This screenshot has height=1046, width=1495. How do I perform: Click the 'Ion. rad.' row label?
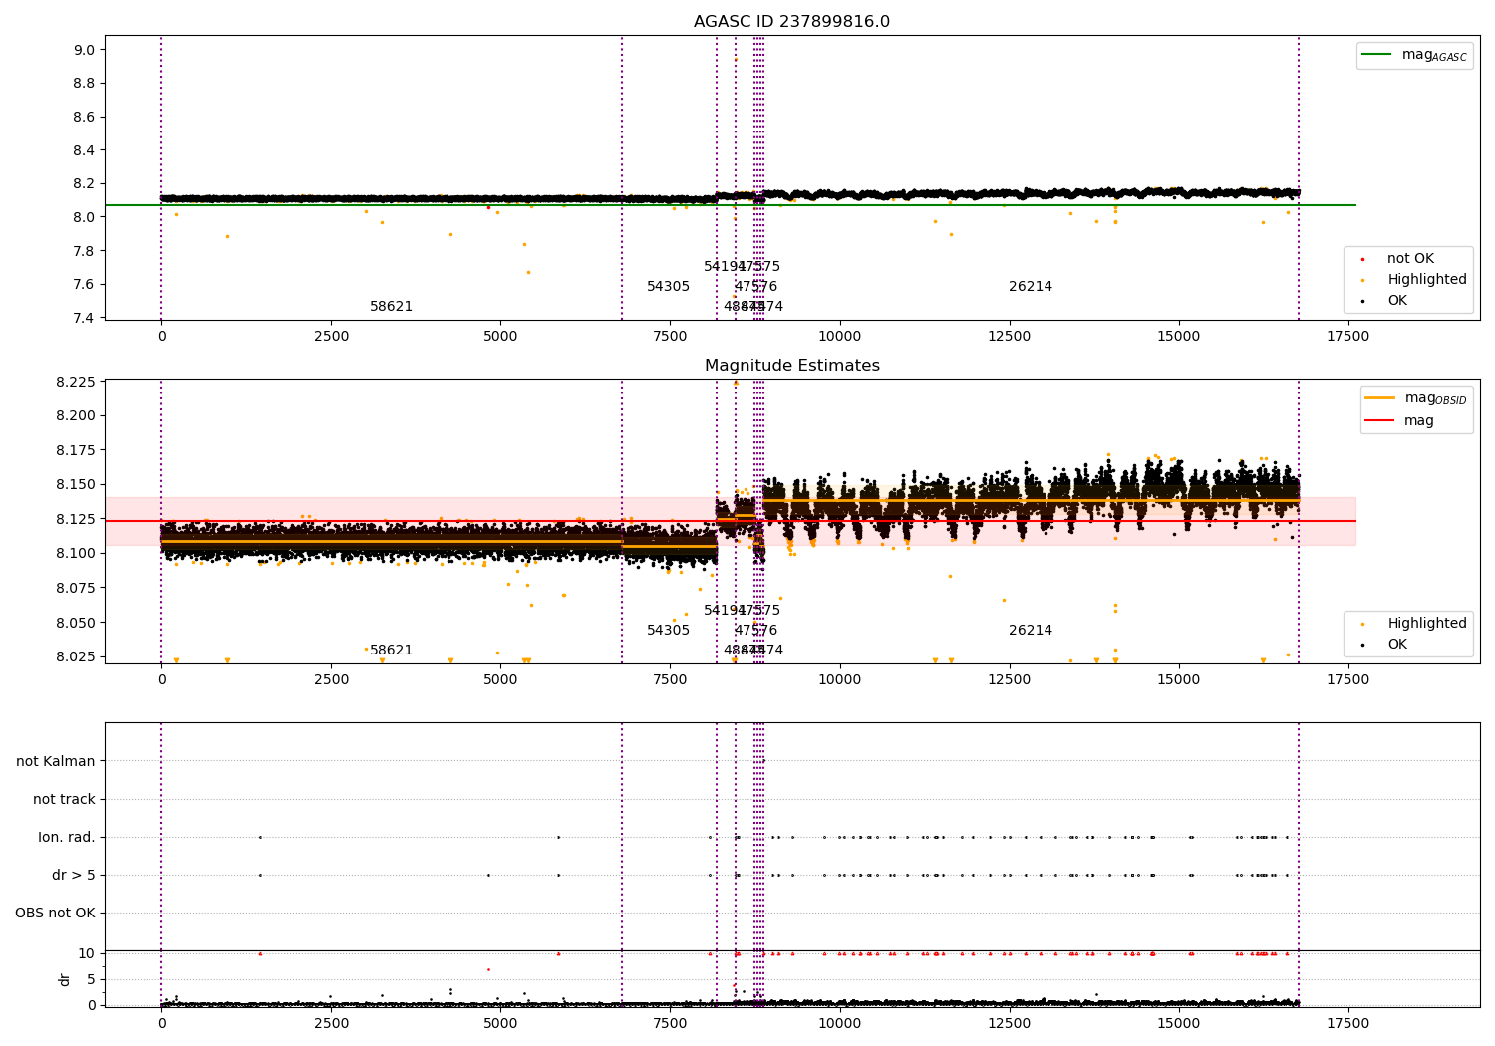67,837
